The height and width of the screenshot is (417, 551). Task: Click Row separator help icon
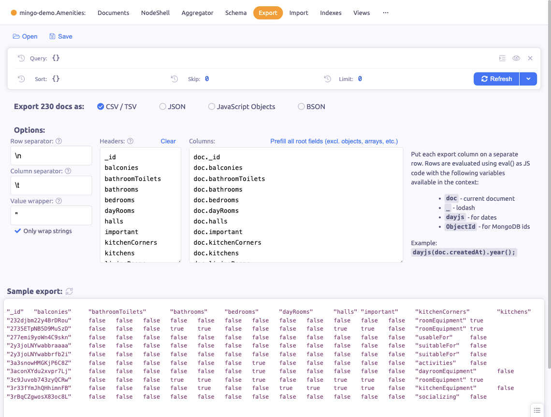(59, 141)
